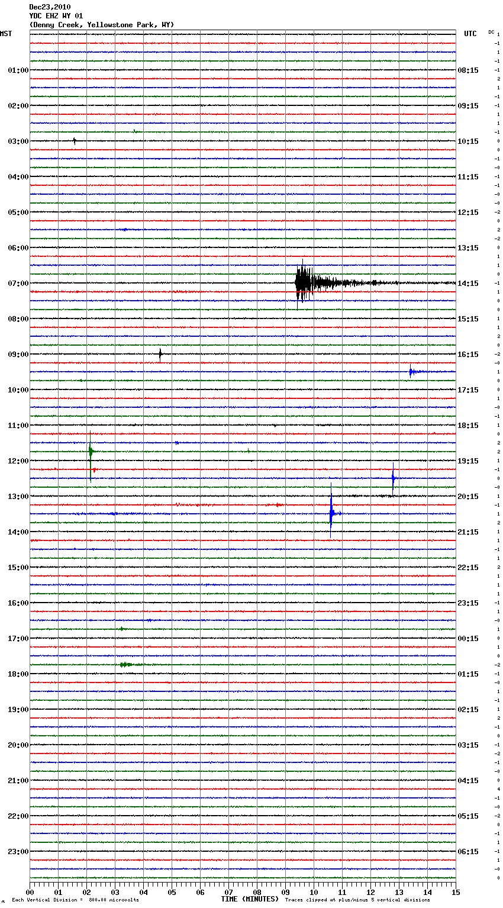Select the black spike on 09:00 trace

point(160,355)
